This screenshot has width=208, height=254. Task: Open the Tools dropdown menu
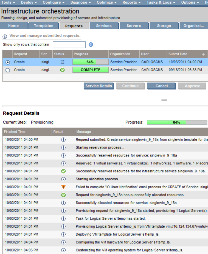[x=8, y=2]
